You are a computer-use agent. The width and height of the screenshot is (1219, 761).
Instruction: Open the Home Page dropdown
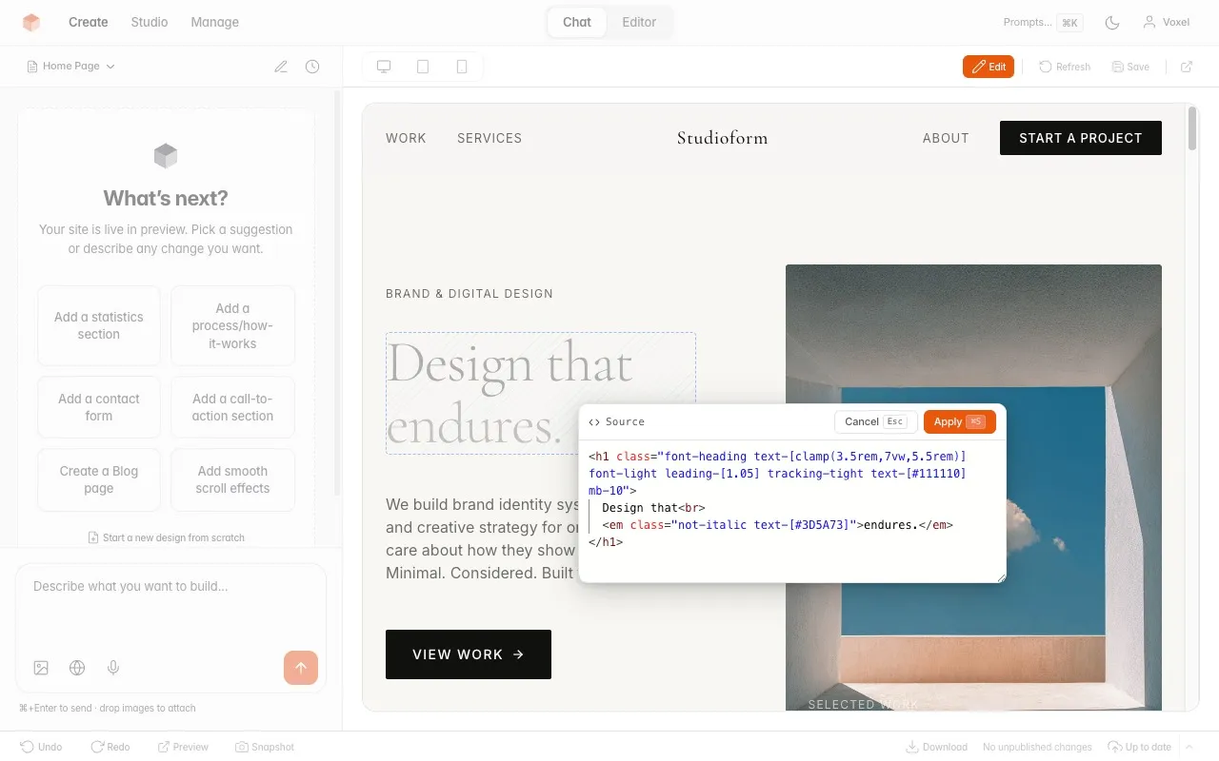70,66
